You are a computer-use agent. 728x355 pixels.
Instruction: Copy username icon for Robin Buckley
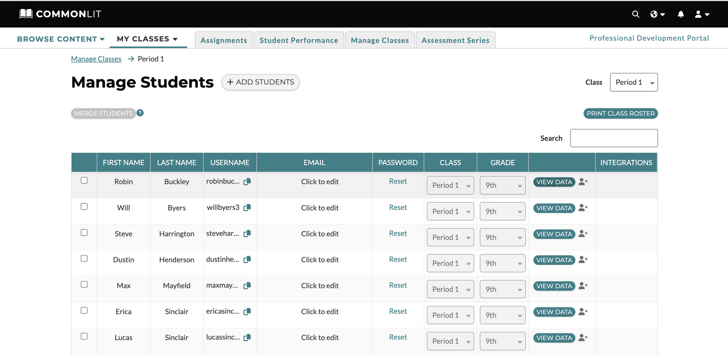[x=247, y=182]
